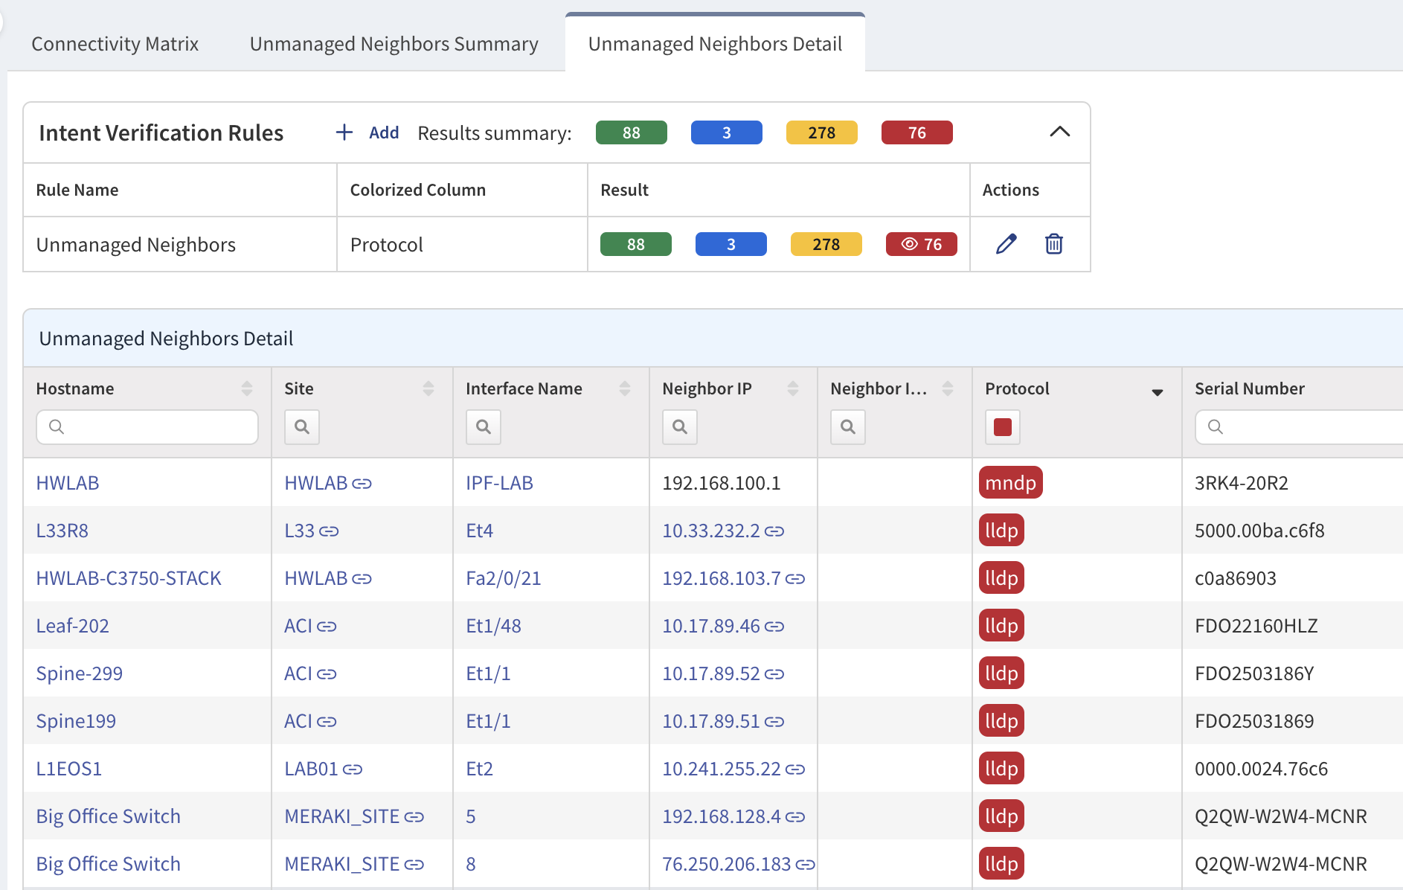Open the Spine-299 device link
This screenshot has width=1403, height=890.
pyautogui.click(x=80, y=673)
